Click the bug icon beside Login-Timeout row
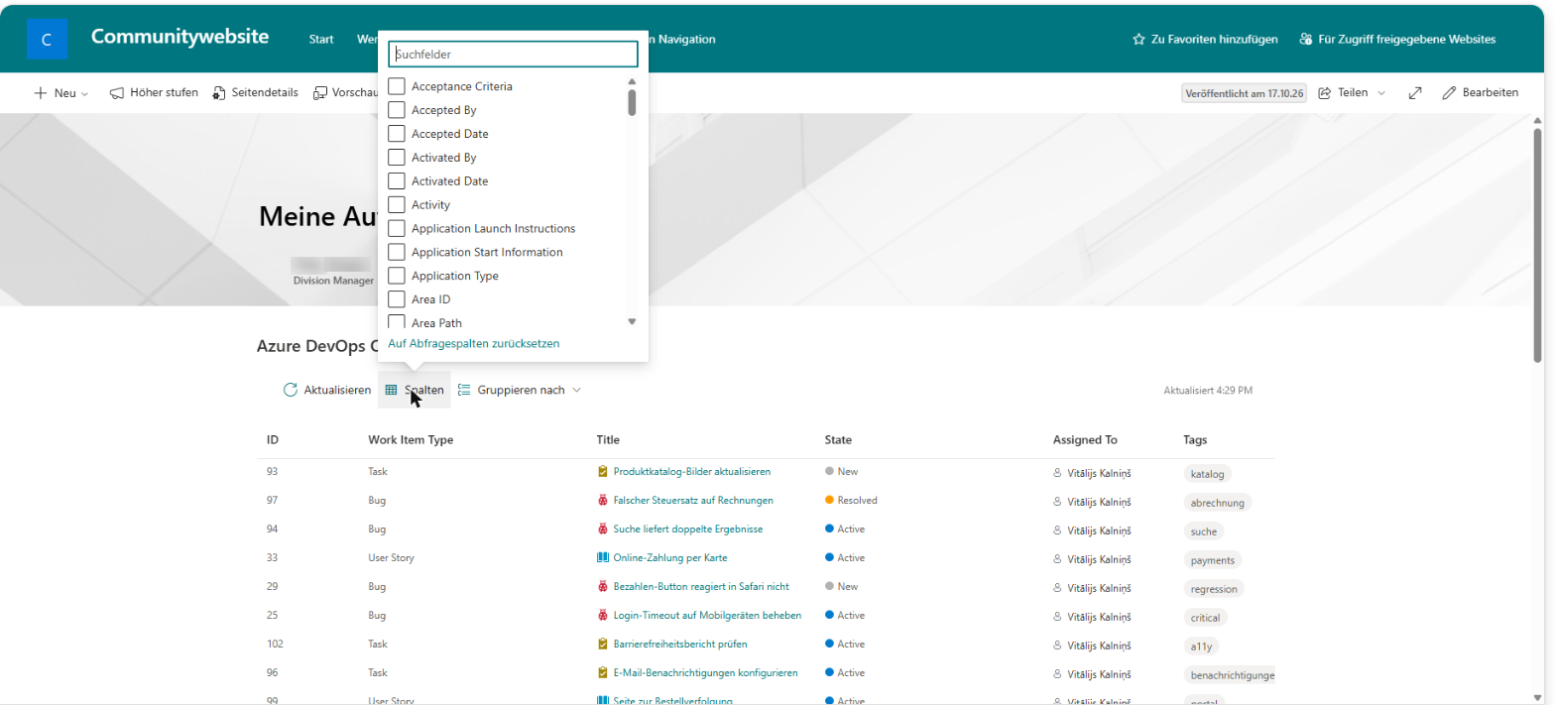The image size is (1555, 705). click(602, 616)
